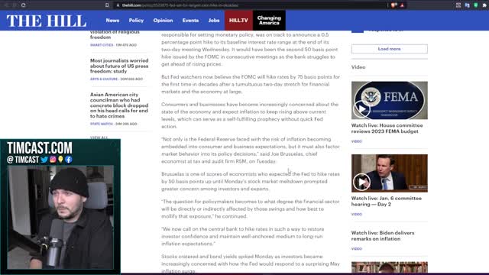Reload the page with the refresh icon
Viewport: 489px width, 275px height.
(x=24, y=5)
